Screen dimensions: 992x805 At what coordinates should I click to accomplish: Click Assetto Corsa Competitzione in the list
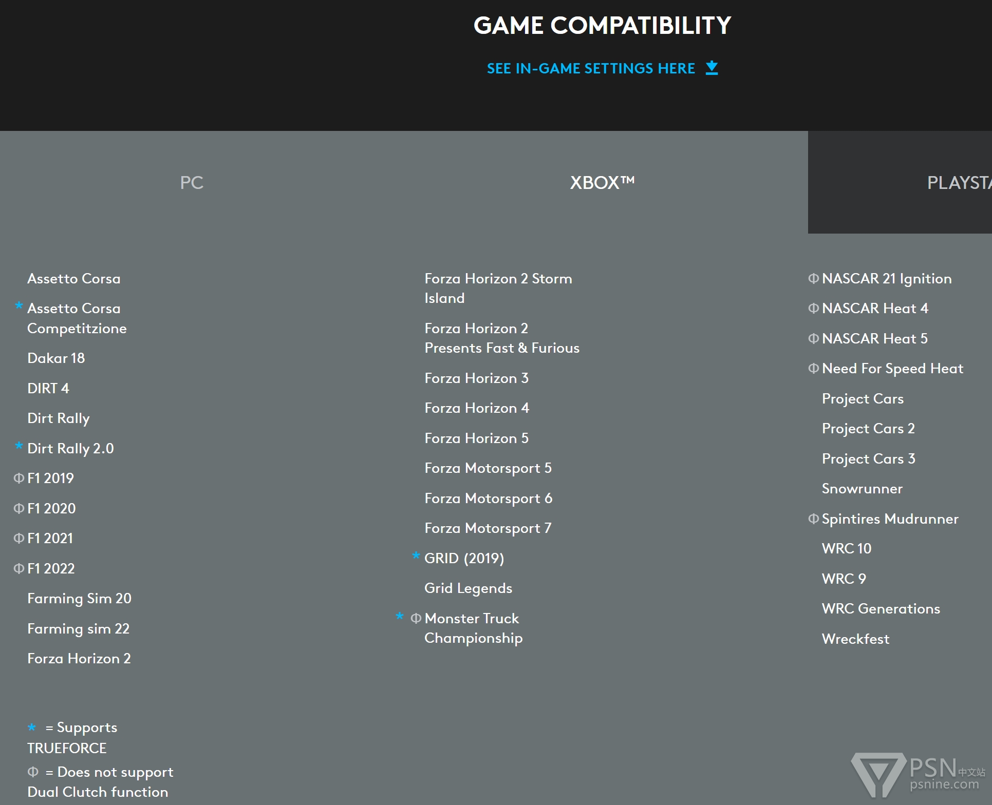pyautogui.click(x=77, y=318)
